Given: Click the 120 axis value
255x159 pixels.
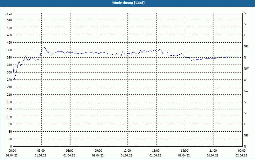Looking at the screenshot, I should click(x=10, y=117).
